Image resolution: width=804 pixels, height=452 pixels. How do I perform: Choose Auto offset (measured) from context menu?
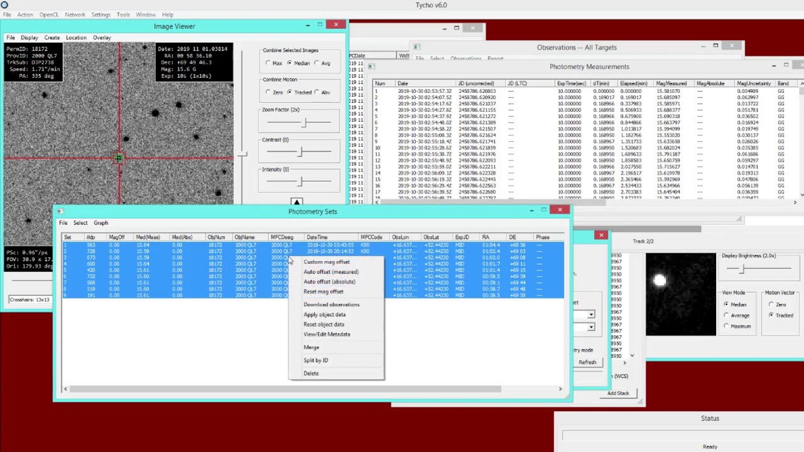tap(331, 272)
